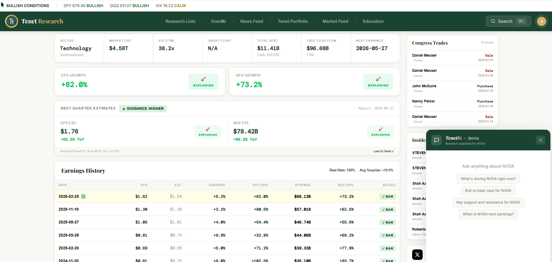Select "Bull vs bear case for NVDA"
The width and height of the screenshot is (552, 262).
click(488, 190)
